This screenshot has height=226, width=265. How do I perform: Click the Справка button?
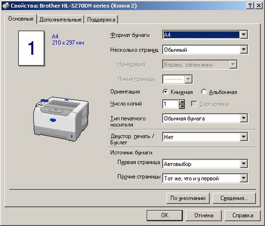tap(243, 215)
